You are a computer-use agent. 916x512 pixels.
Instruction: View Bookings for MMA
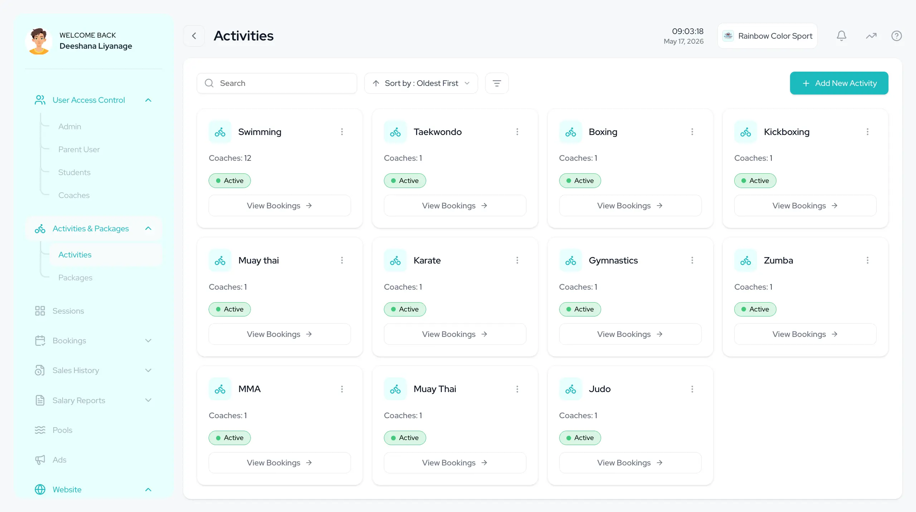pos(279,463)
